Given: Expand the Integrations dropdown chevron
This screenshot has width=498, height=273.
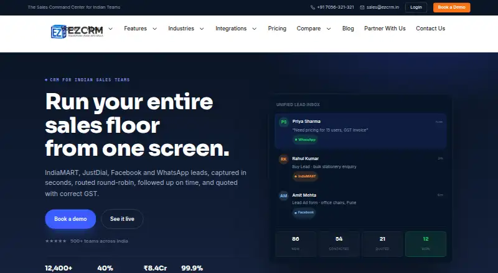Looking at the screenshot, I should pos(255,29).
